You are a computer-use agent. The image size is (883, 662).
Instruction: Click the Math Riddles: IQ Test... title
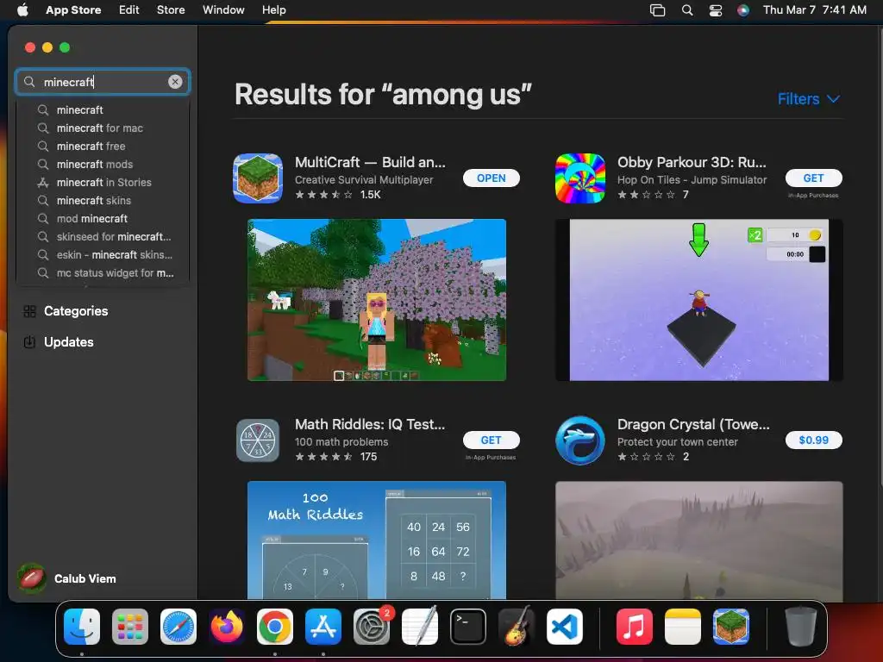tap(370, 424)
